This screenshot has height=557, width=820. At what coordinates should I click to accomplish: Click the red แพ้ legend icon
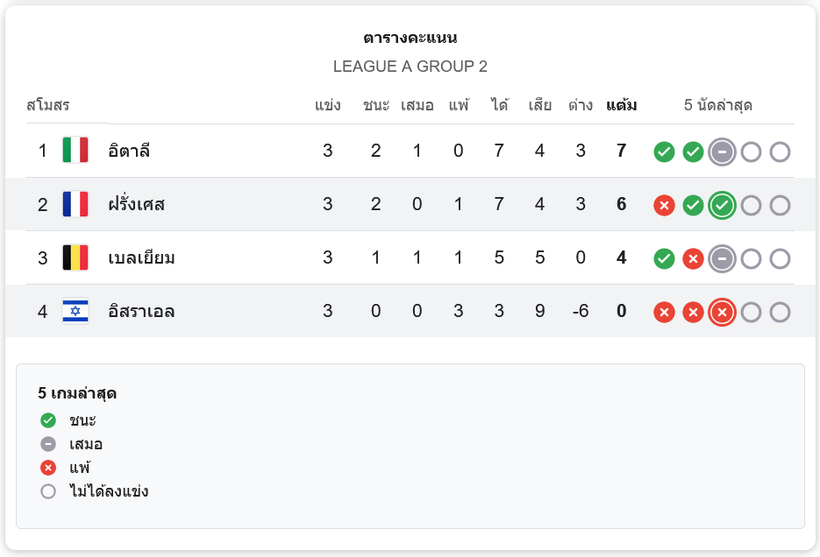[48, 468]
